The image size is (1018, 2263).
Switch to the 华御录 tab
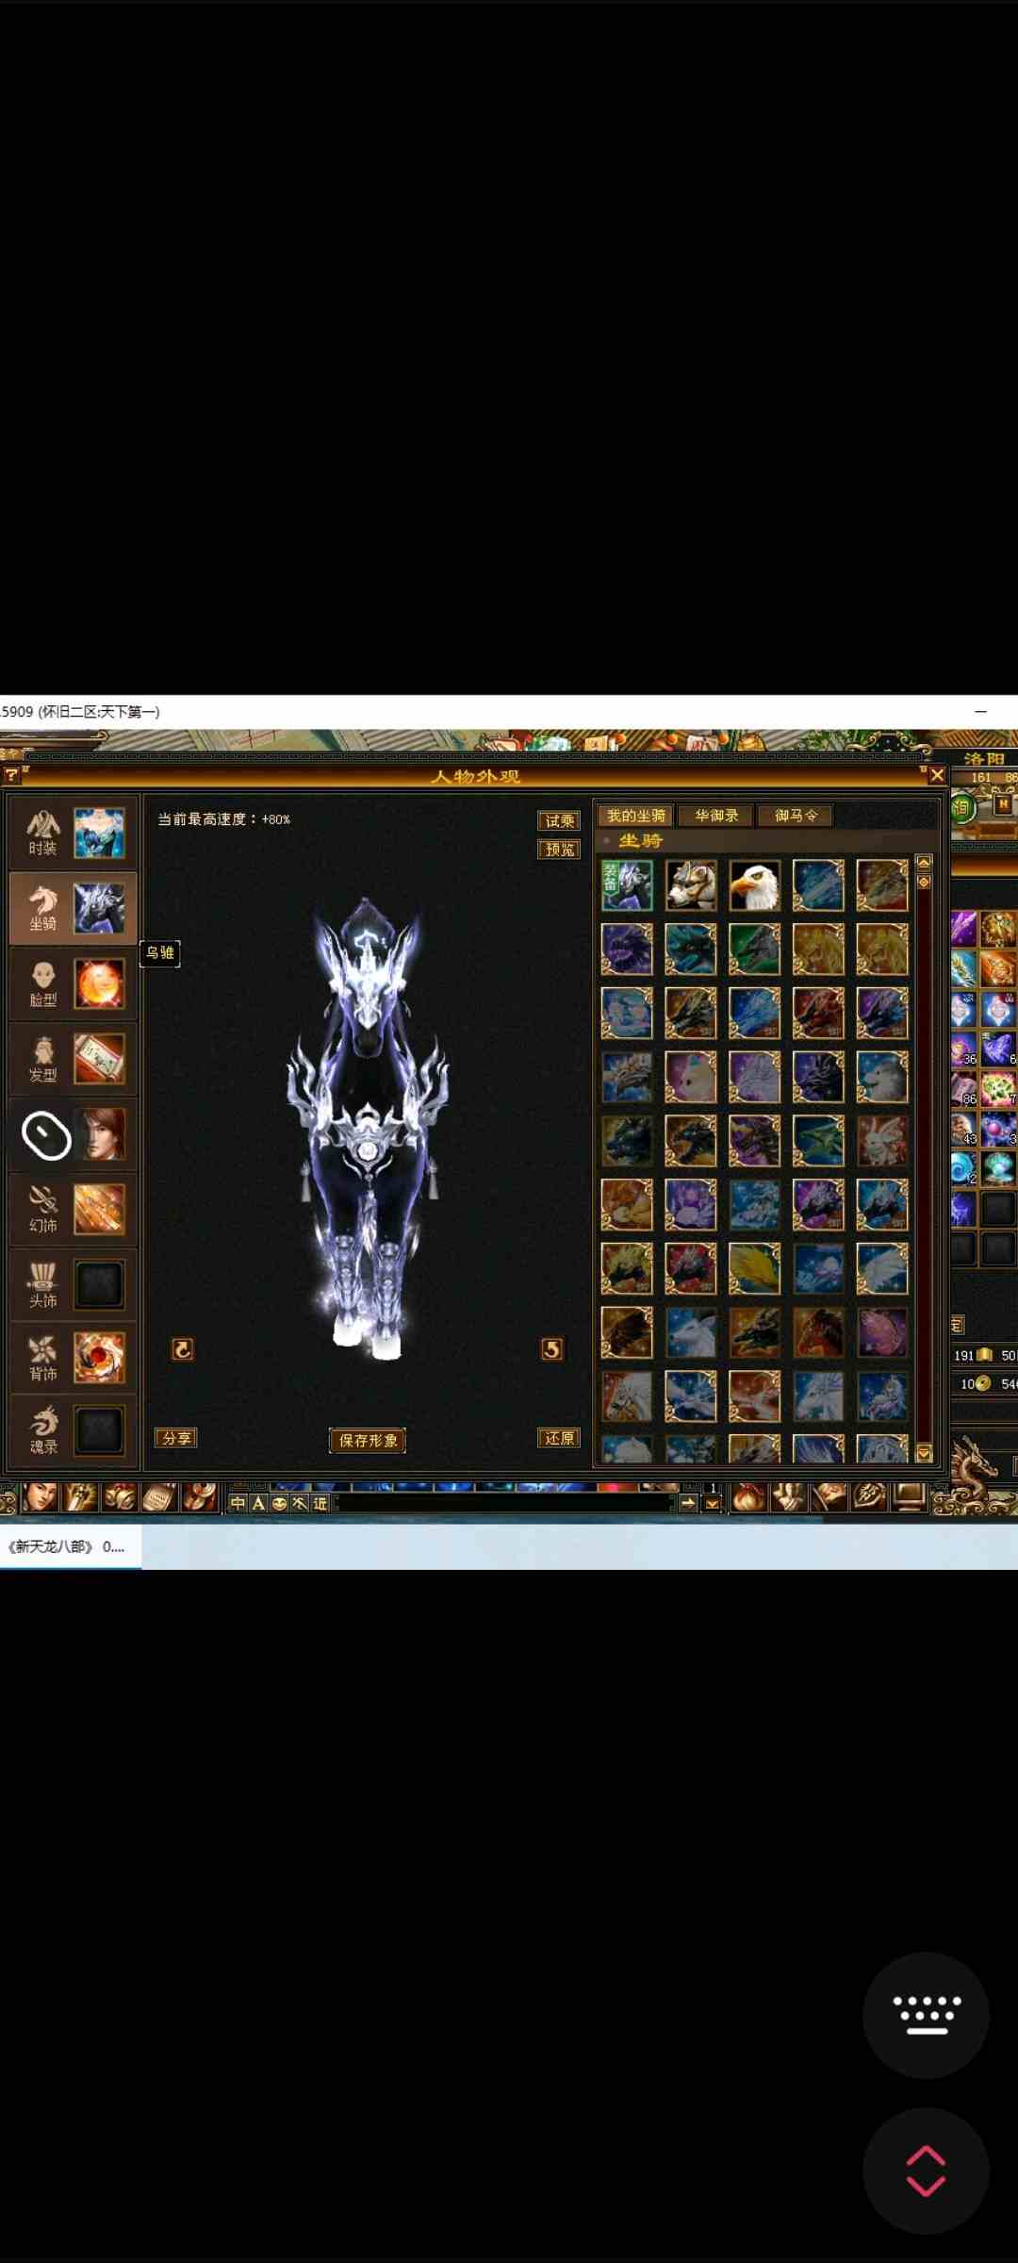[716, 816]
